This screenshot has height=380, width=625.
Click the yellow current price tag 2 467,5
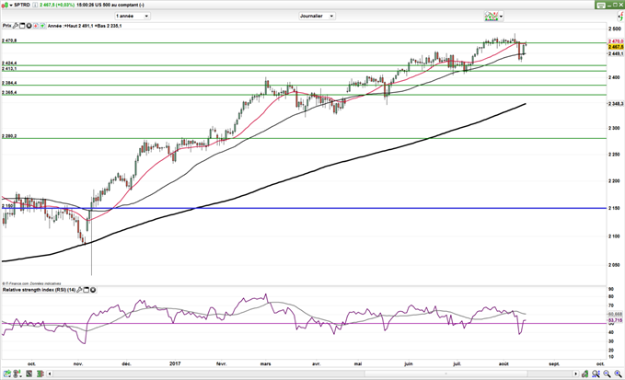616,47
